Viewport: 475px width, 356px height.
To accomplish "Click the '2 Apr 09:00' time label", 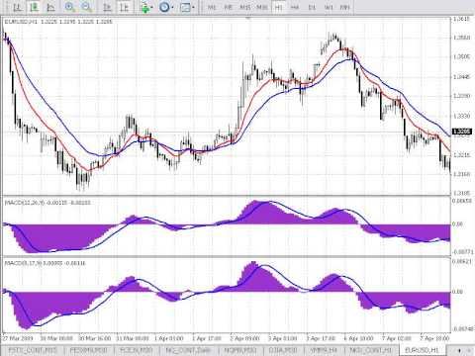I will 245,338.
